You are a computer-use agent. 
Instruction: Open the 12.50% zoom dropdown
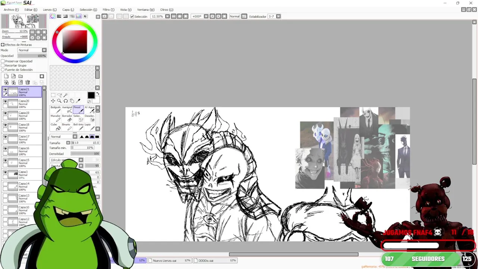[167, 16]
